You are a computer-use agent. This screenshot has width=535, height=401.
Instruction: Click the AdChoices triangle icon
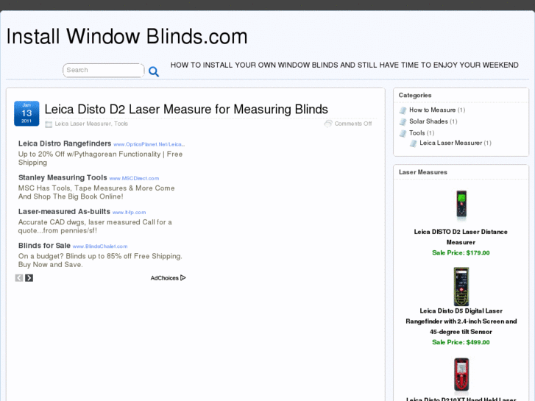[183, 278]
